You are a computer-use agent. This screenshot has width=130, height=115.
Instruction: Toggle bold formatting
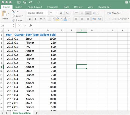[x=30, y=19]
